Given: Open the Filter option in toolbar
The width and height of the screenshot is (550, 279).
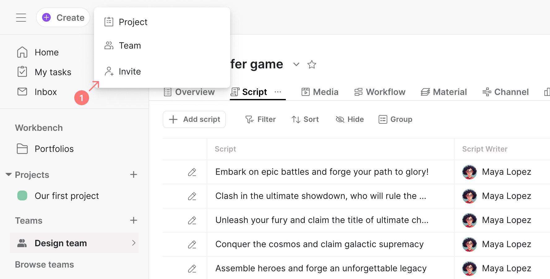Looking at the screenshot, I should pyautogui.click(x=260, y=119).
